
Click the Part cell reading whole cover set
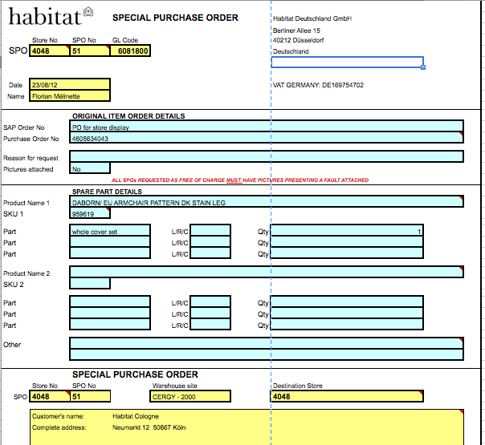tap(110, 232)
